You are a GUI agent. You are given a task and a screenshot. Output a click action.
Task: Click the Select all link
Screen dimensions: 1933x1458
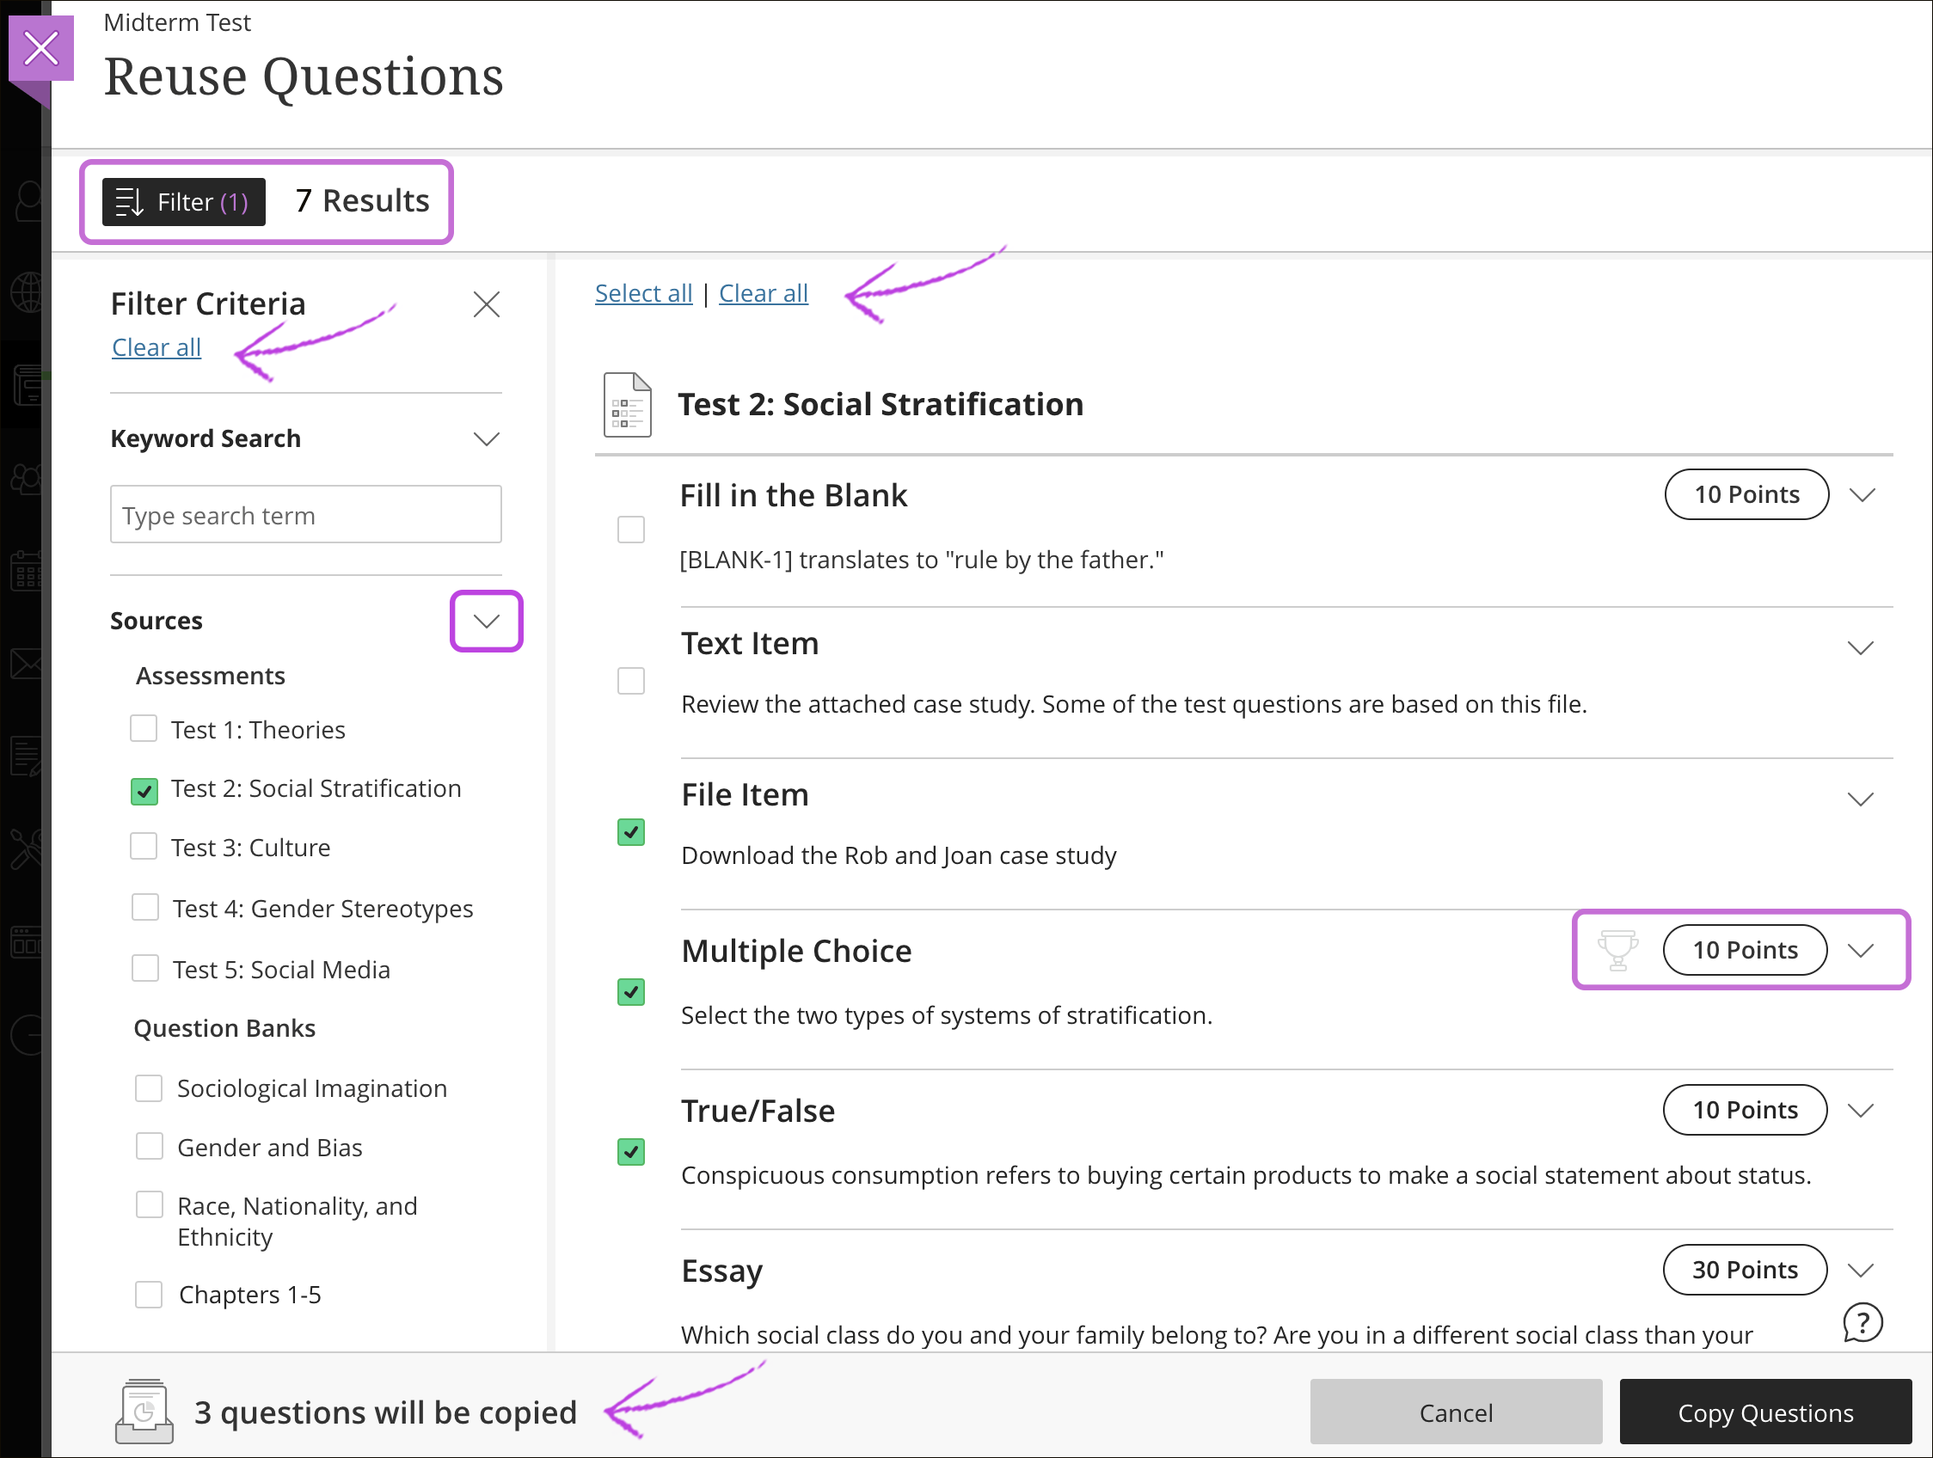(x=643, y=292)
